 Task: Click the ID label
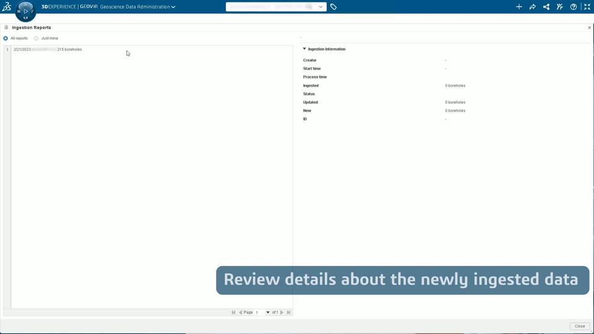click(x=305, y=119)
